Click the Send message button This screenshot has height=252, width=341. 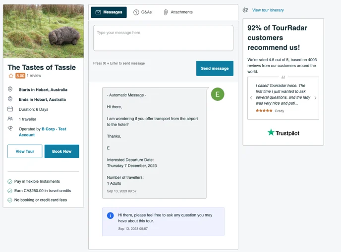pos(215,68)
